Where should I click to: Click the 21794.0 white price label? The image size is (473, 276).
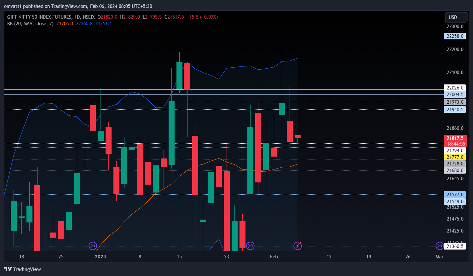tap(455, 151)
